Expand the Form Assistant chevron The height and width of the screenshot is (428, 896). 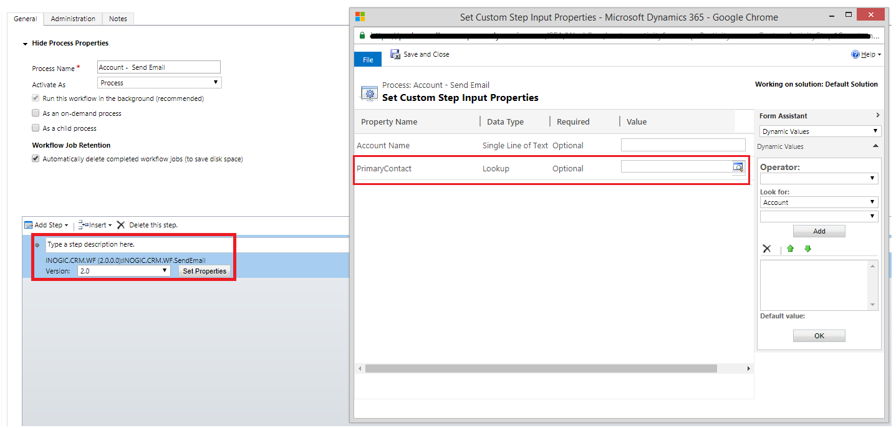pyautogui.click(x=877, y=115)
